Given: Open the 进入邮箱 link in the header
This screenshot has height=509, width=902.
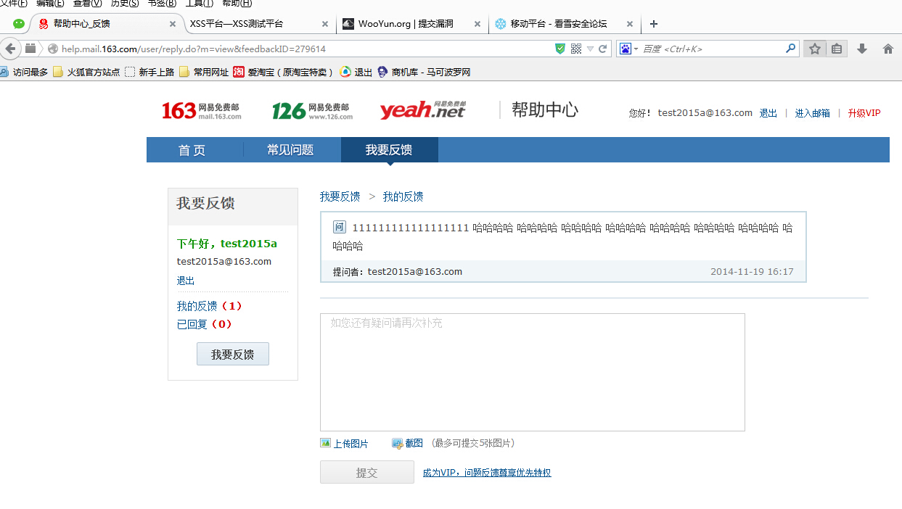Looking at the screenshot, I should tap(812, 113).
